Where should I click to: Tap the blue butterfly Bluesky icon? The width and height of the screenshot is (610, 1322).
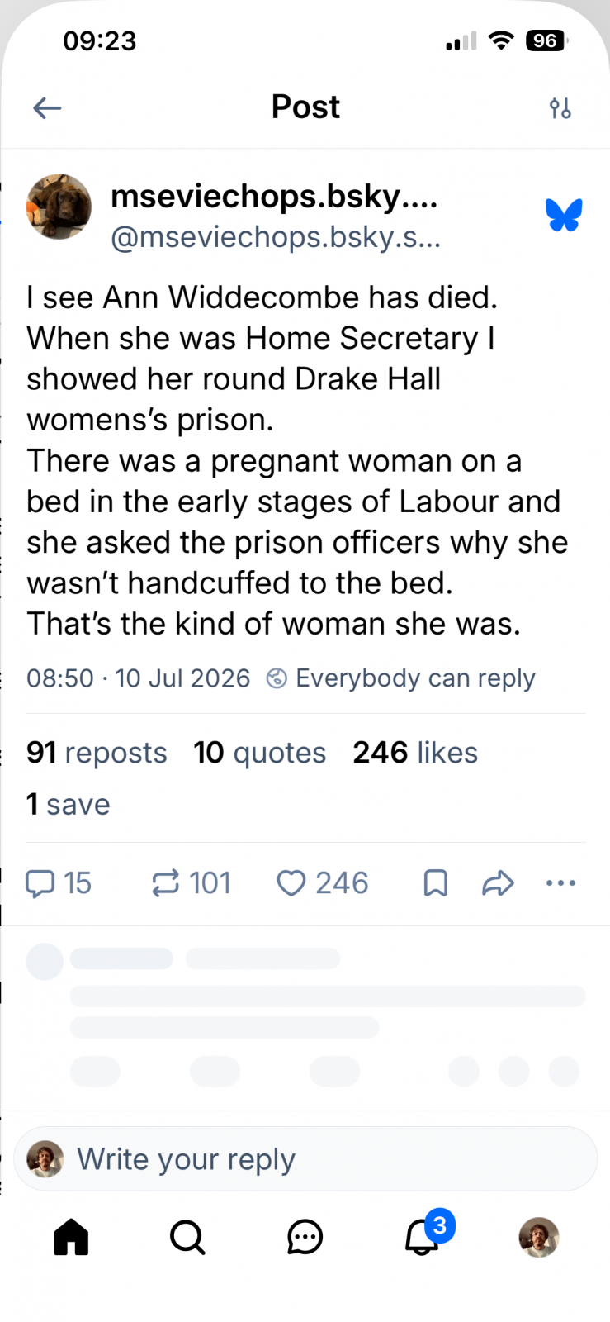point(564,215)
